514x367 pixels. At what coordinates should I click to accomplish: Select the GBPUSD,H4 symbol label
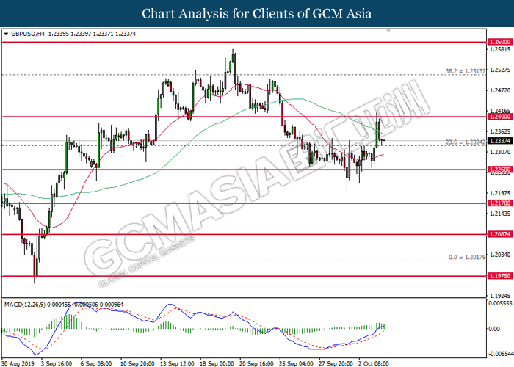point(28,34)
